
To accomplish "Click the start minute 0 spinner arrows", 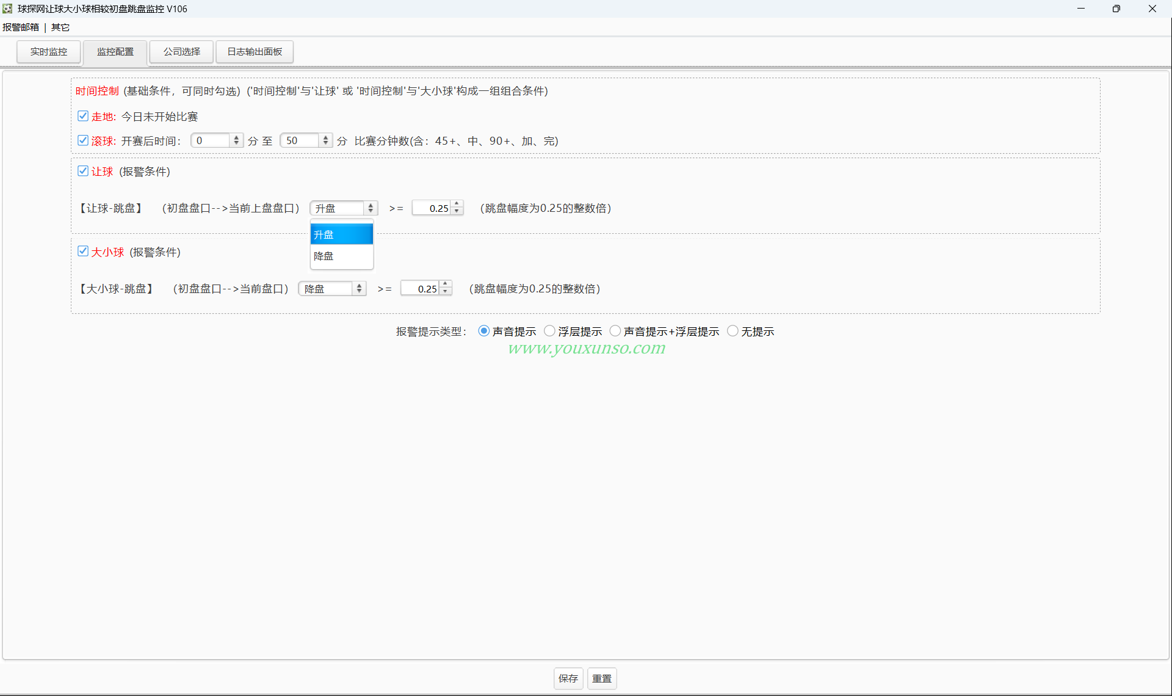I will click(x=236, y=140).
